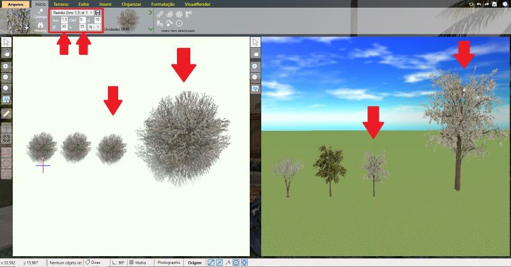
Task: Select the ruler measure tool in the left toolbar
Action: click(x=6, y=113)
